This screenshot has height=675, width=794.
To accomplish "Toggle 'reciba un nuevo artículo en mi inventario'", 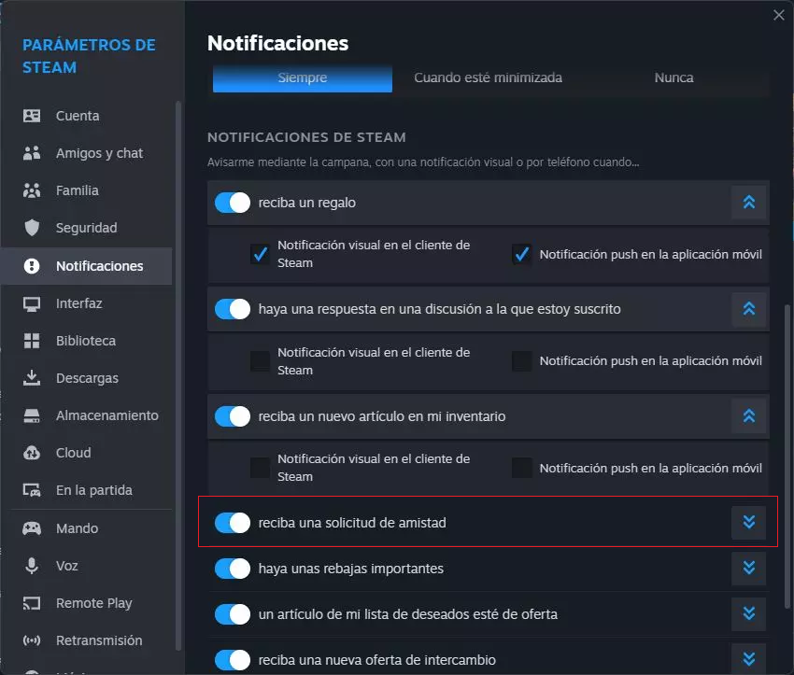I will [233, 416].
